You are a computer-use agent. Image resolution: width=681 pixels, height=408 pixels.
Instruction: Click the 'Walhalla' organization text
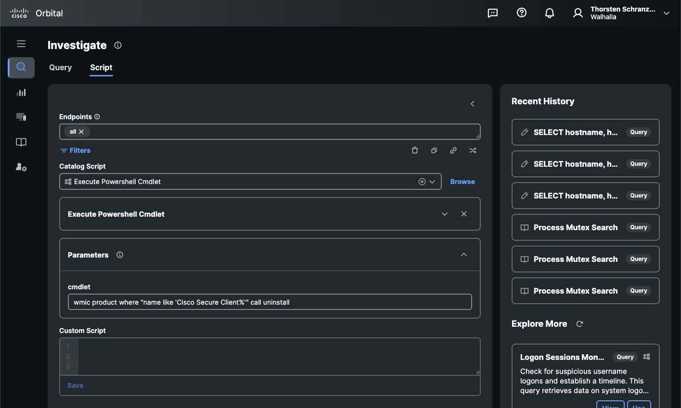pyautogui.click(x=604, y=17)
